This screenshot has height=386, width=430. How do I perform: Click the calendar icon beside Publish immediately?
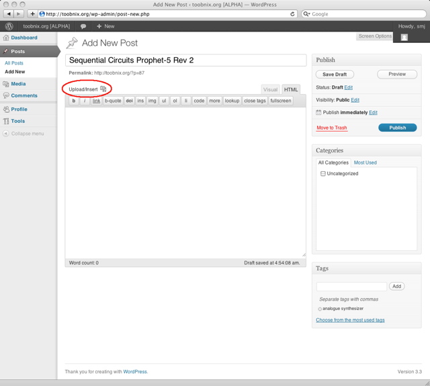click(318, 112)
